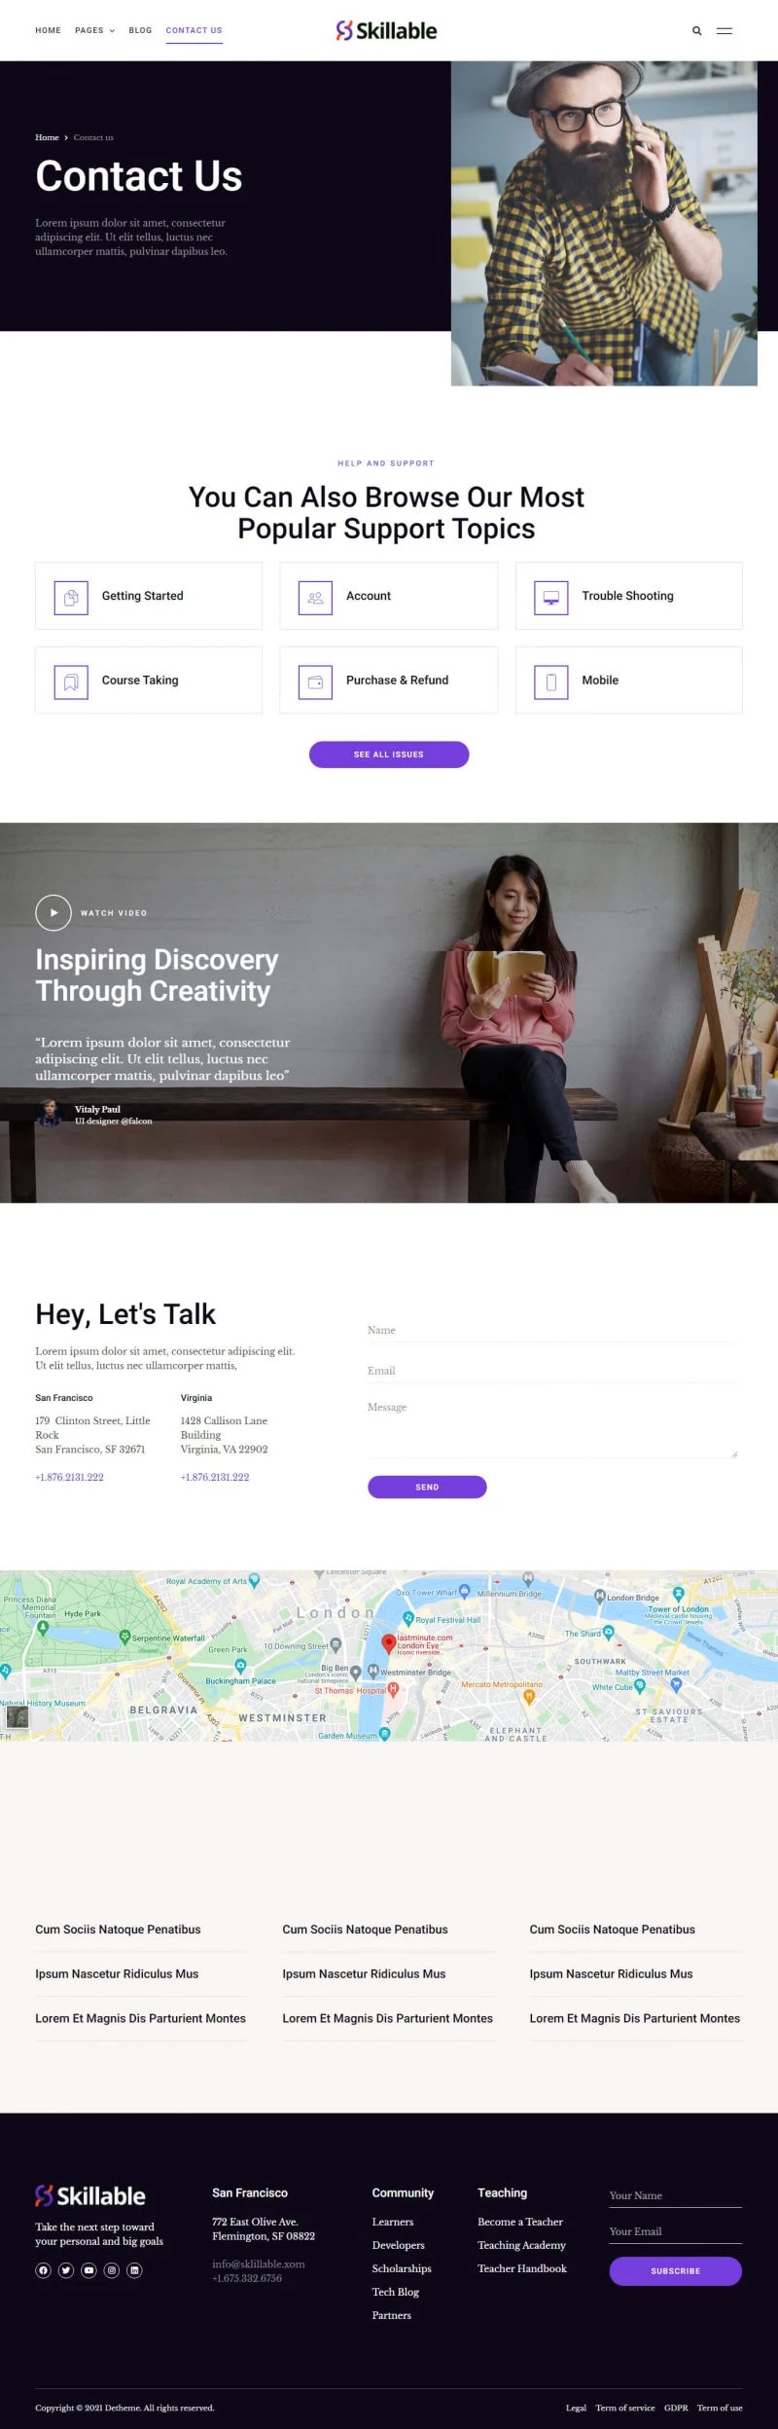This screenshot has height=2429, width=778.
Task: Click the Subscribe button
Action: pyautogui.click(x=676, y=2271)
